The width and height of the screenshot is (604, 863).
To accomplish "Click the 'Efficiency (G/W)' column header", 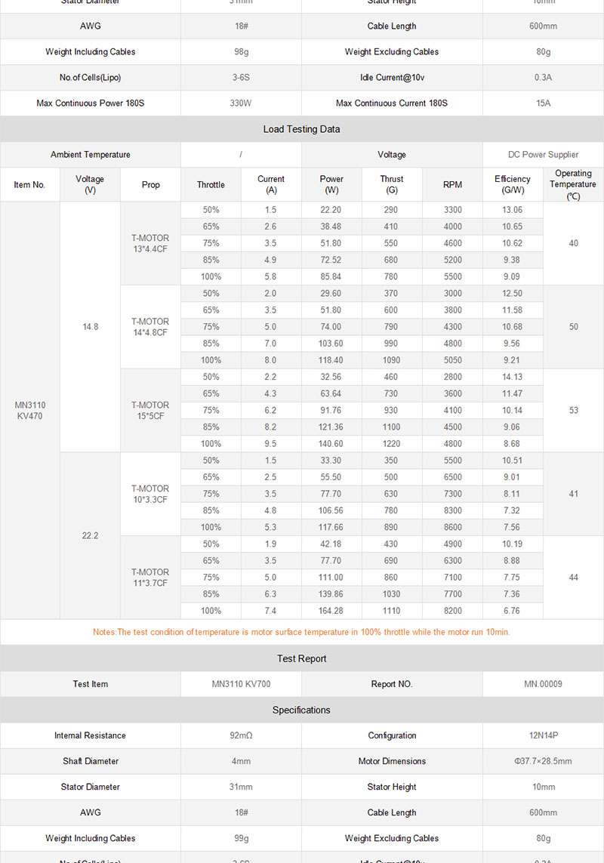I will pos(513,185).
